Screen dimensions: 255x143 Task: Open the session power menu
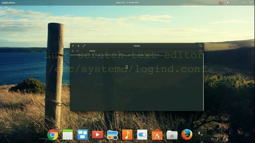251,3
